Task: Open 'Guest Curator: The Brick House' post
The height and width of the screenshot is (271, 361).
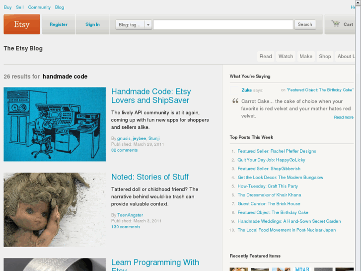Action: (269, 204)
